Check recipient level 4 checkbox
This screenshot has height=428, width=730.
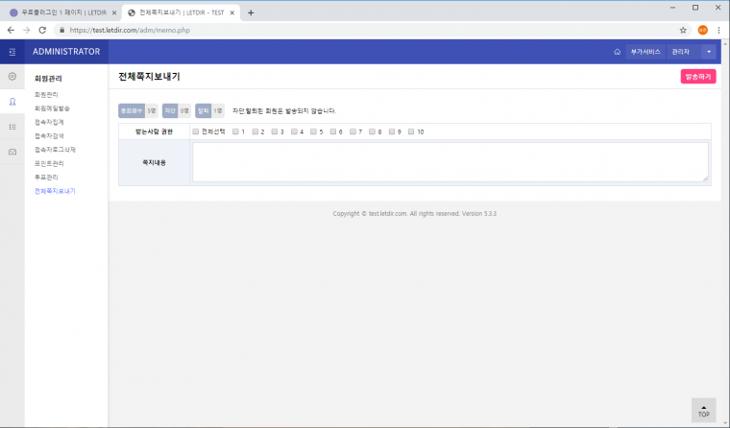point(294,131)
